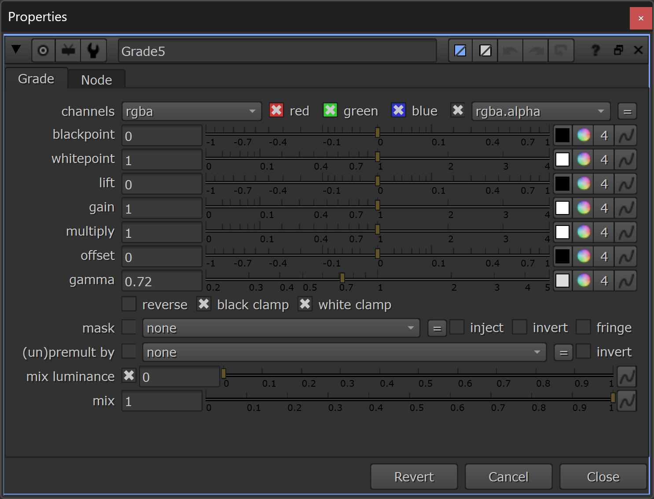Click the Revert button
This screenshot has height=499, width=654.
point(414,477)
